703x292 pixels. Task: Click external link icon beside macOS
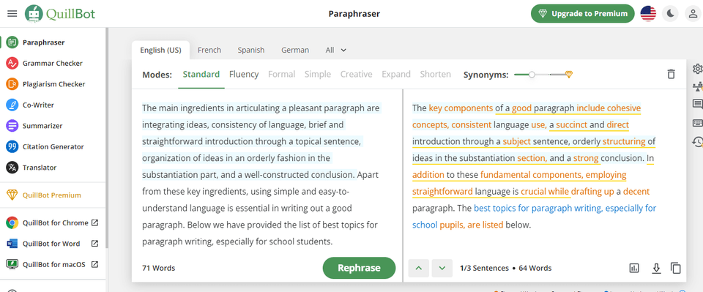tap(94, 264)
